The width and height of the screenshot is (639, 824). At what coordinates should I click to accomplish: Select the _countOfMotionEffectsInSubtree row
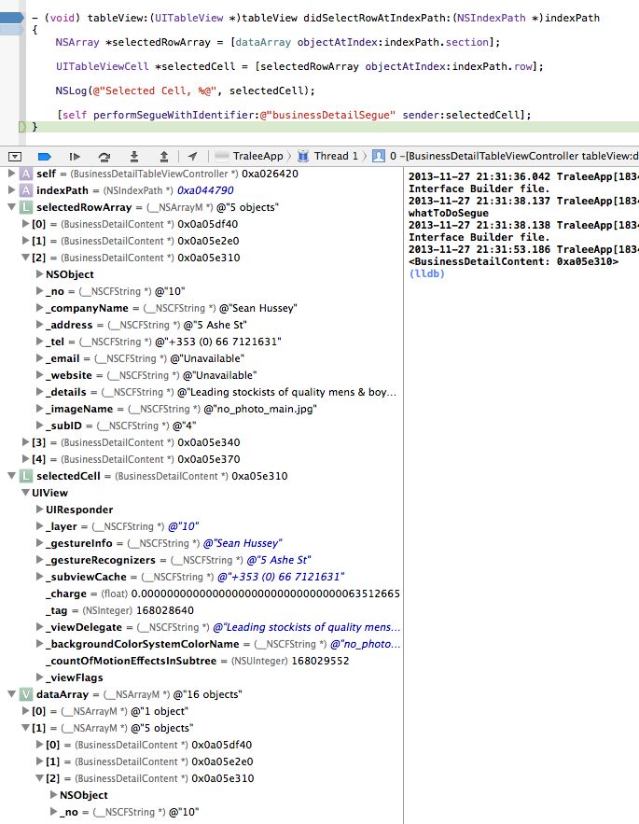(x=201, y=661)
